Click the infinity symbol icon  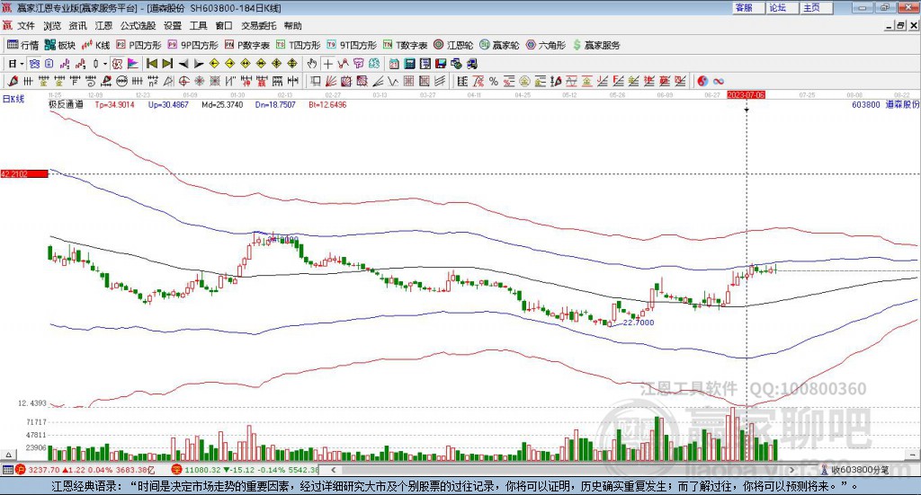click(719, 81)
